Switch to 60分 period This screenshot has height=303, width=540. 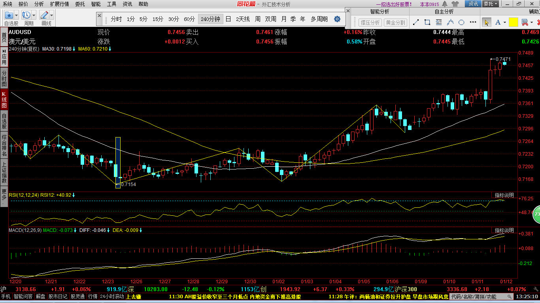pos(189,19)
